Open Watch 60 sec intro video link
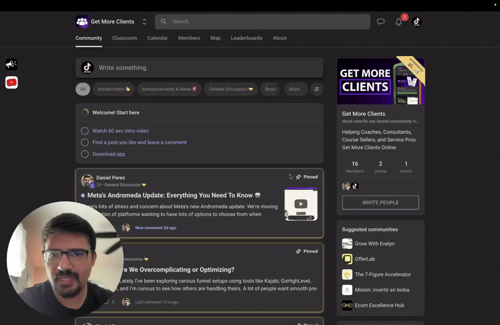The image size is (500, 325). 121,131
